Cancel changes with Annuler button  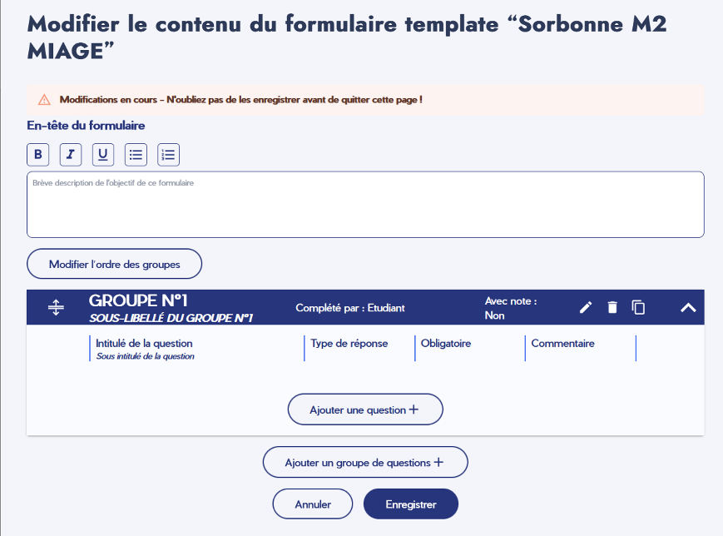(x=313, y=504)
